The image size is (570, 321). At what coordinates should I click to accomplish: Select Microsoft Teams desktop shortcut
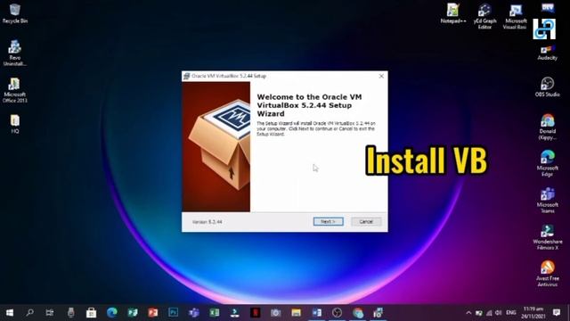click(x=548, y=200)
